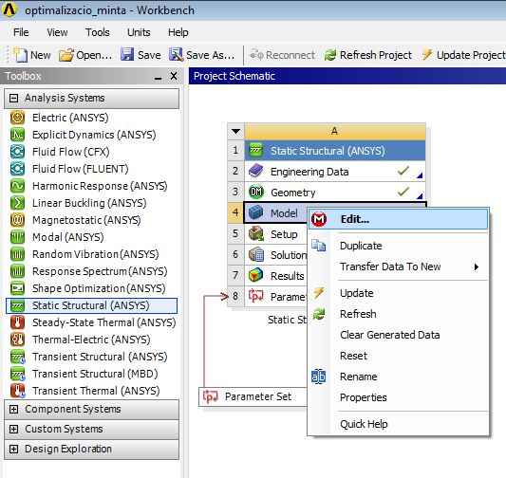Click the Parameters cell icon in row 8

coord(256,296)
